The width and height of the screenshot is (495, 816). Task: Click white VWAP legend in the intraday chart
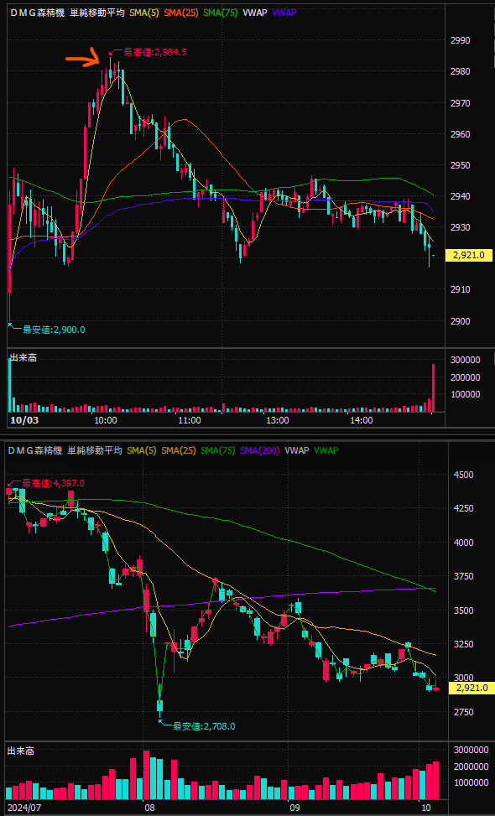254,13
